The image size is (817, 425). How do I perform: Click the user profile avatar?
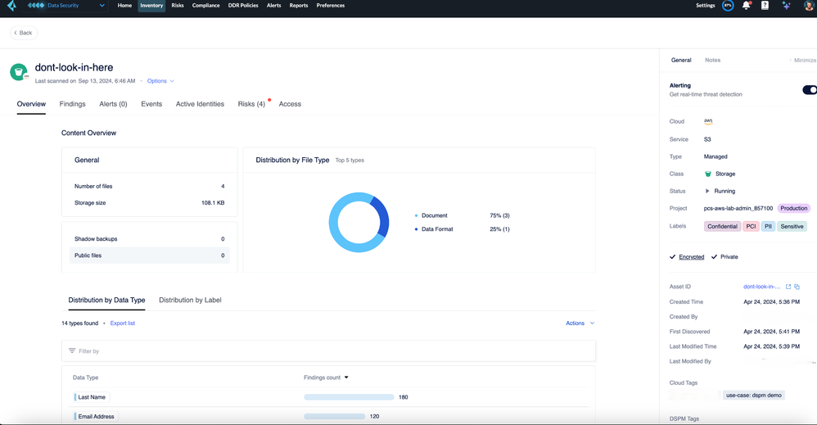click(x=809, y=6)
